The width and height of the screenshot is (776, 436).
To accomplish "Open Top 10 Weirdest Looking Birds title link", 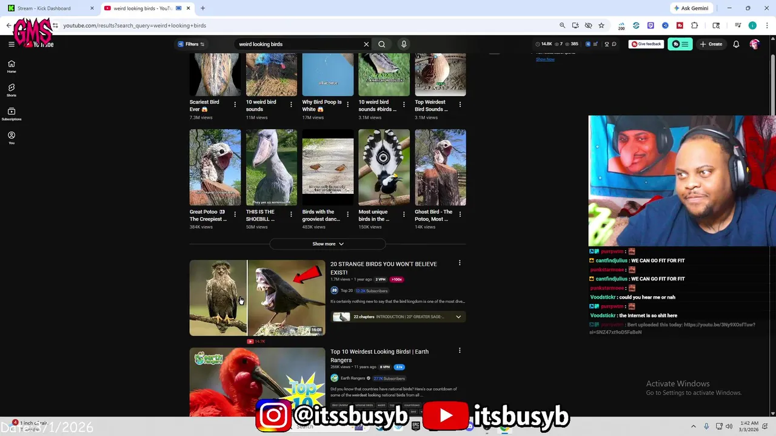I will pos(380,355).
